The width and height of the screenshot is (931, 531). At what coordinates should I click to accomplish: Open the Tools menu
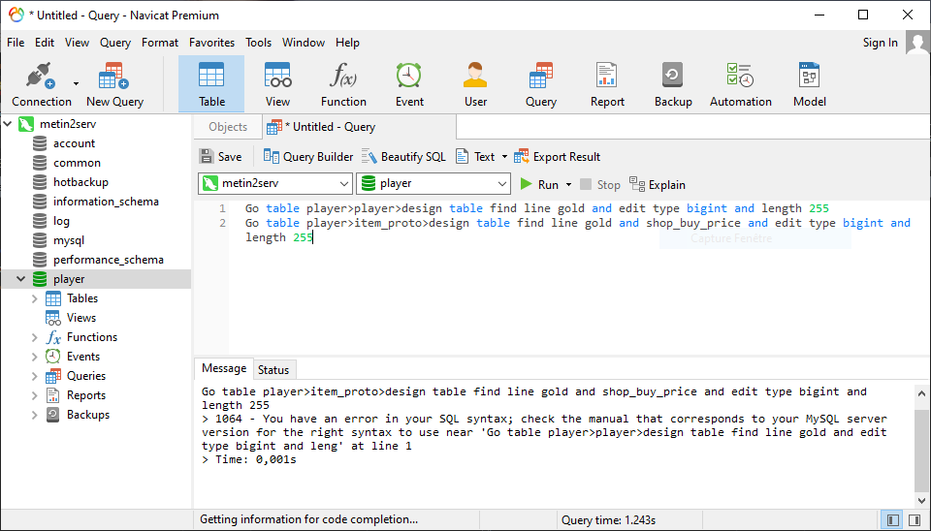[258, 43]
